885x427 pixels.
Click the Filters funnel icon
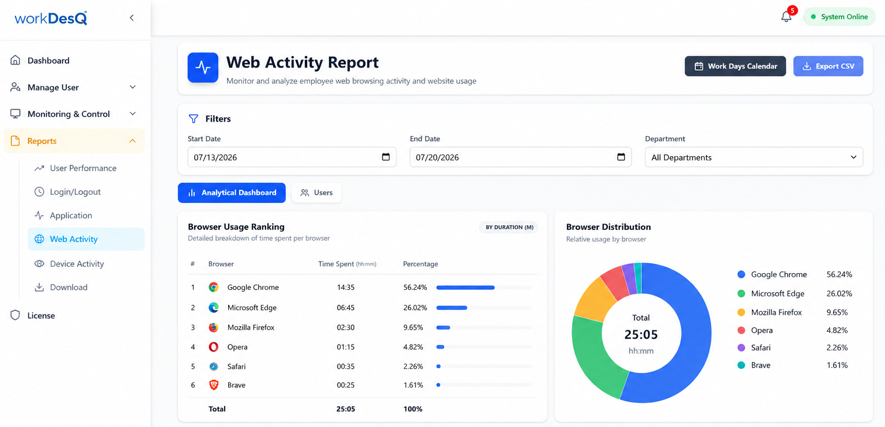pyautogui.click(x=194, y=119)
